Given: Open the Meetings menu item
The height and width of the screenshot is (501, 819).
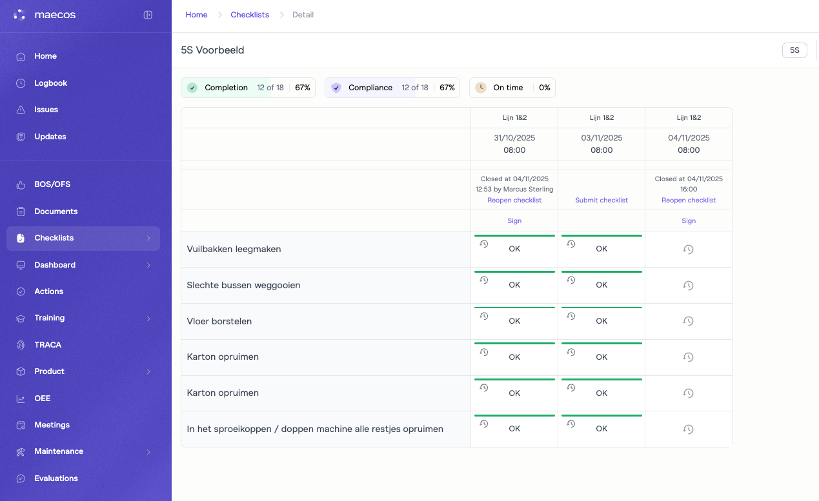Looking at the screenshot, I should coord(52,425).
